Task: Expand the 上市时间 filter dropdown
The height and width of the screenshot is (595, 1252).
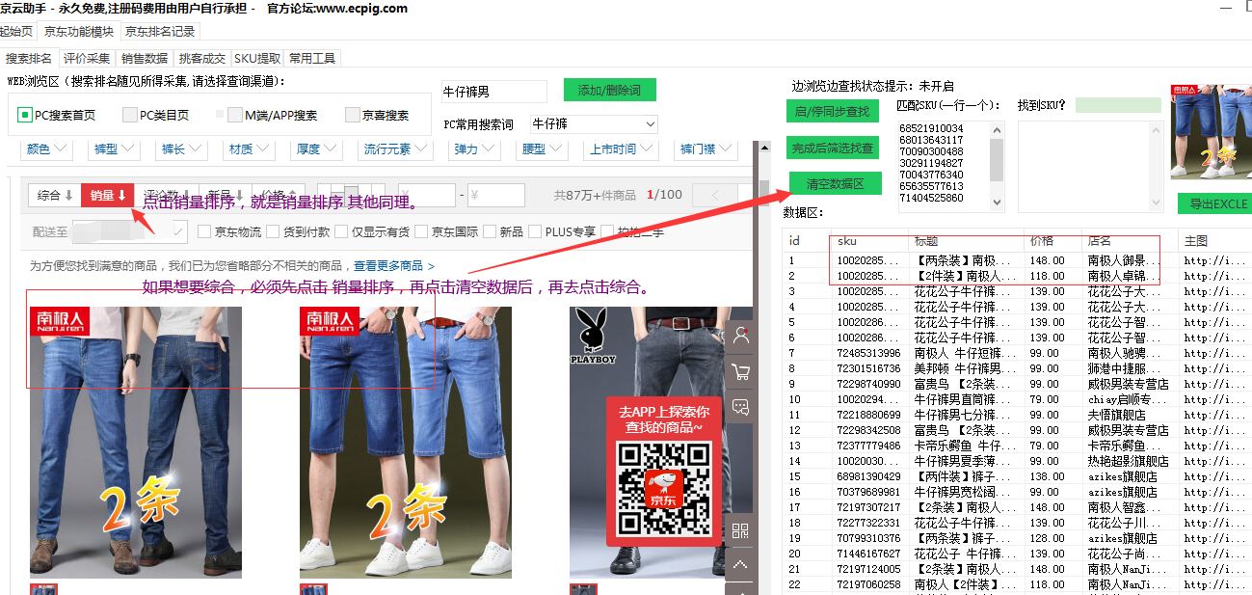Action: (621, 149)
